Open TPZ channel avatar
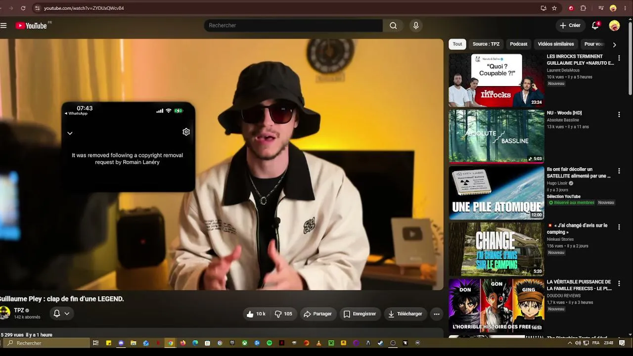This screenshot has width=633, height=356. [4, 313]
